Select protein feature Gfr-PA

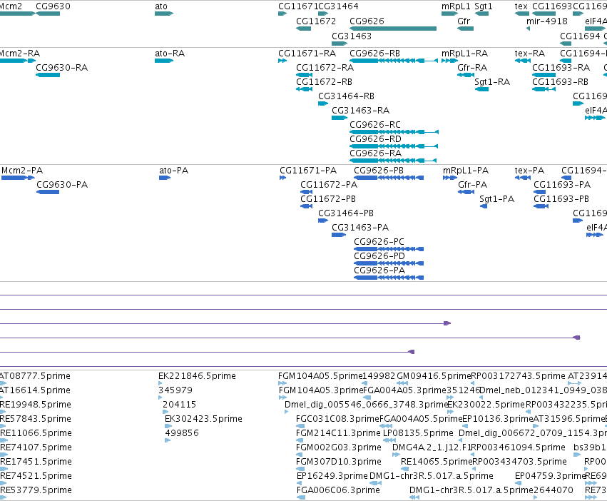click(x=466, y=192)
